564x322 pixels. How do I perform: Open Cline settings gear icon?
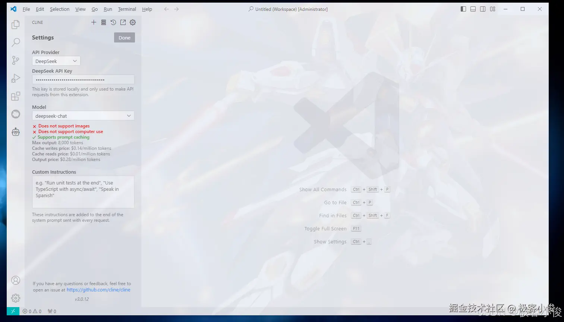coord(133,22)
